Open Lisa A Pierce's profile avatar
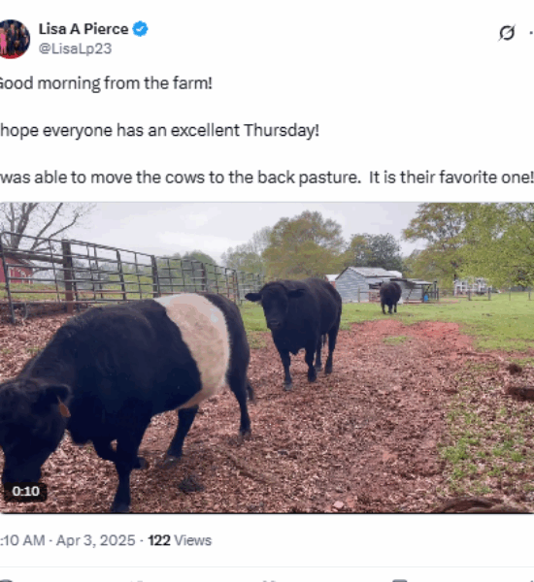This screenshot has width=534, height=582. pos(13,39)
